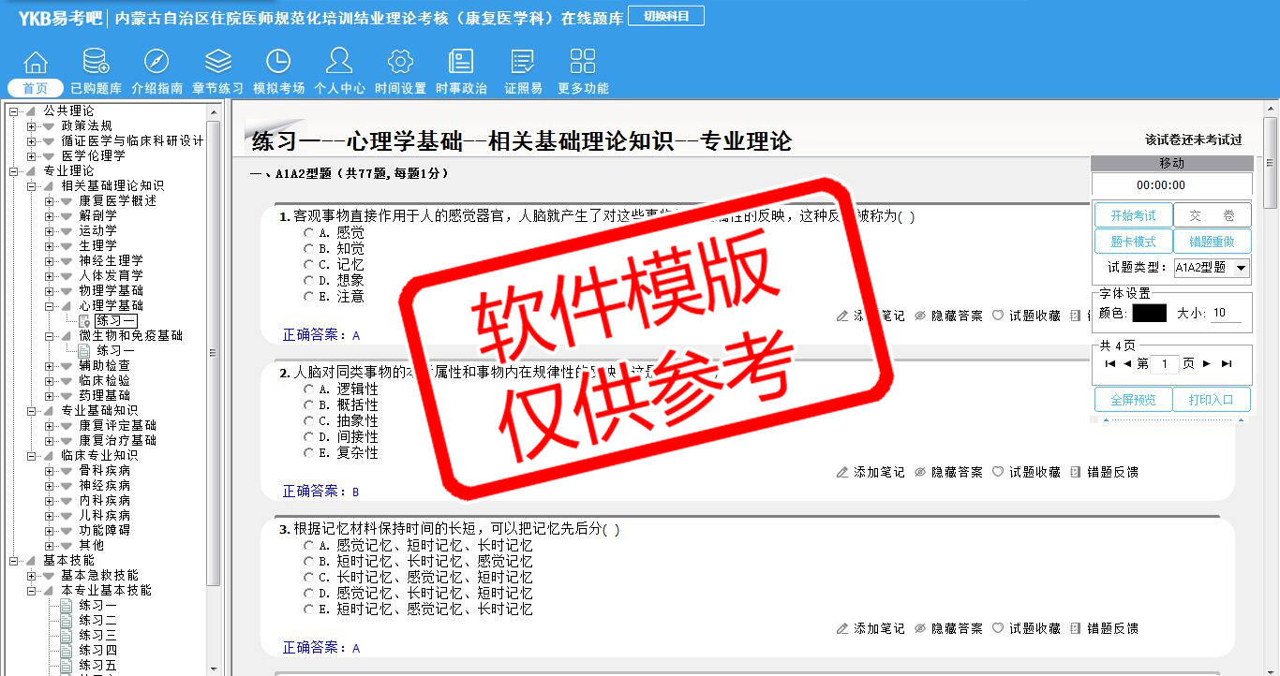
Task: Open 模拟考场 clock icon
Action: [278, 62]
